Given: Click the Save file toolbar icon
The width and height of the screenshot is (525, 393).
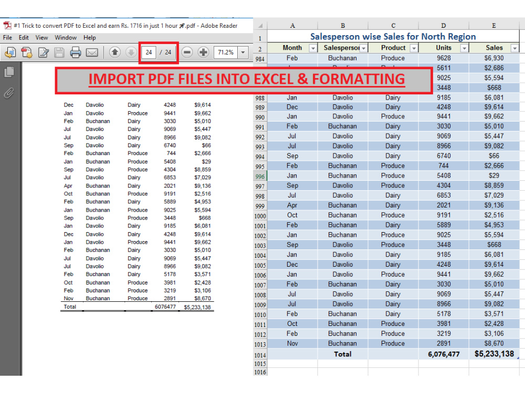Looking at the screenshot, I should (59, 52).
